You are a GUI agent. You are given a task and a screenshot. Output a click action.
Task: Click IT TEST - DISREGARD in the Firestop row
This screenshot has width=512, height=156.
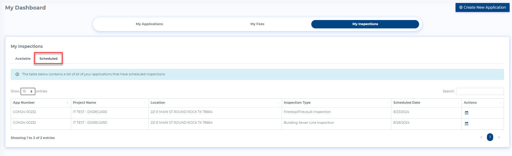pos(90,112)
